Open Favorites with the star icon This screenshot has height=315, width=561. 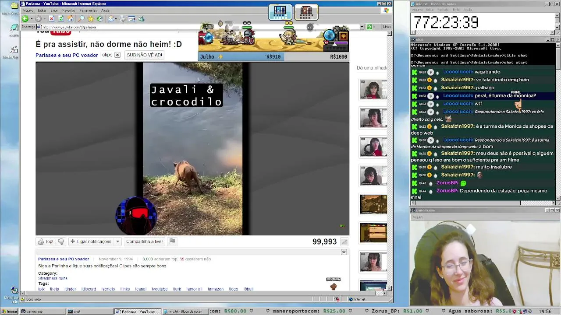pyautogui.click(x=90, y=19)
